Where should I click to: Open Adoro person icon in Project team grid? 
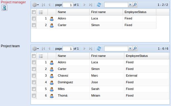click(52, 63)
